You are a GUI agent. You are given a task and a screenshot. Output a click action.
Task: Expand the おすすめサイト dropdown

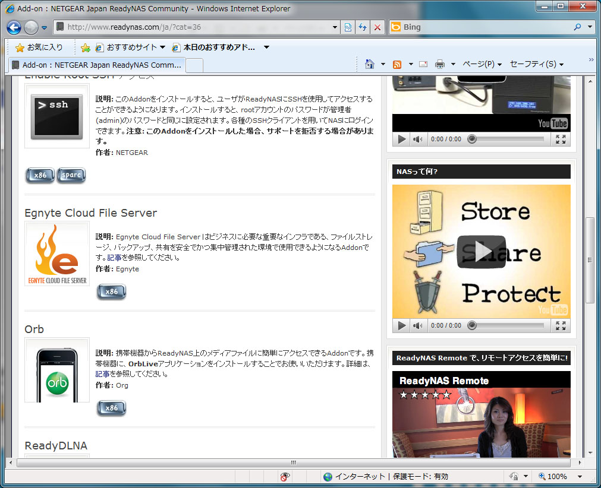pos(162,47)
